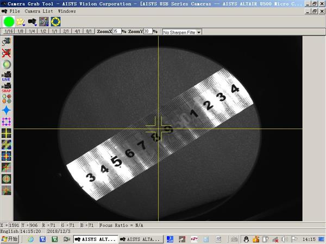Click the disconnect camera red X icon

[x=7, y=53]
